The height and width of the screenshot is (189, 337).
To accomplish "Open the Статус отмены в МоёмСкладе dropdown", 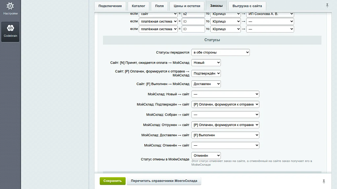I will 206,156.
